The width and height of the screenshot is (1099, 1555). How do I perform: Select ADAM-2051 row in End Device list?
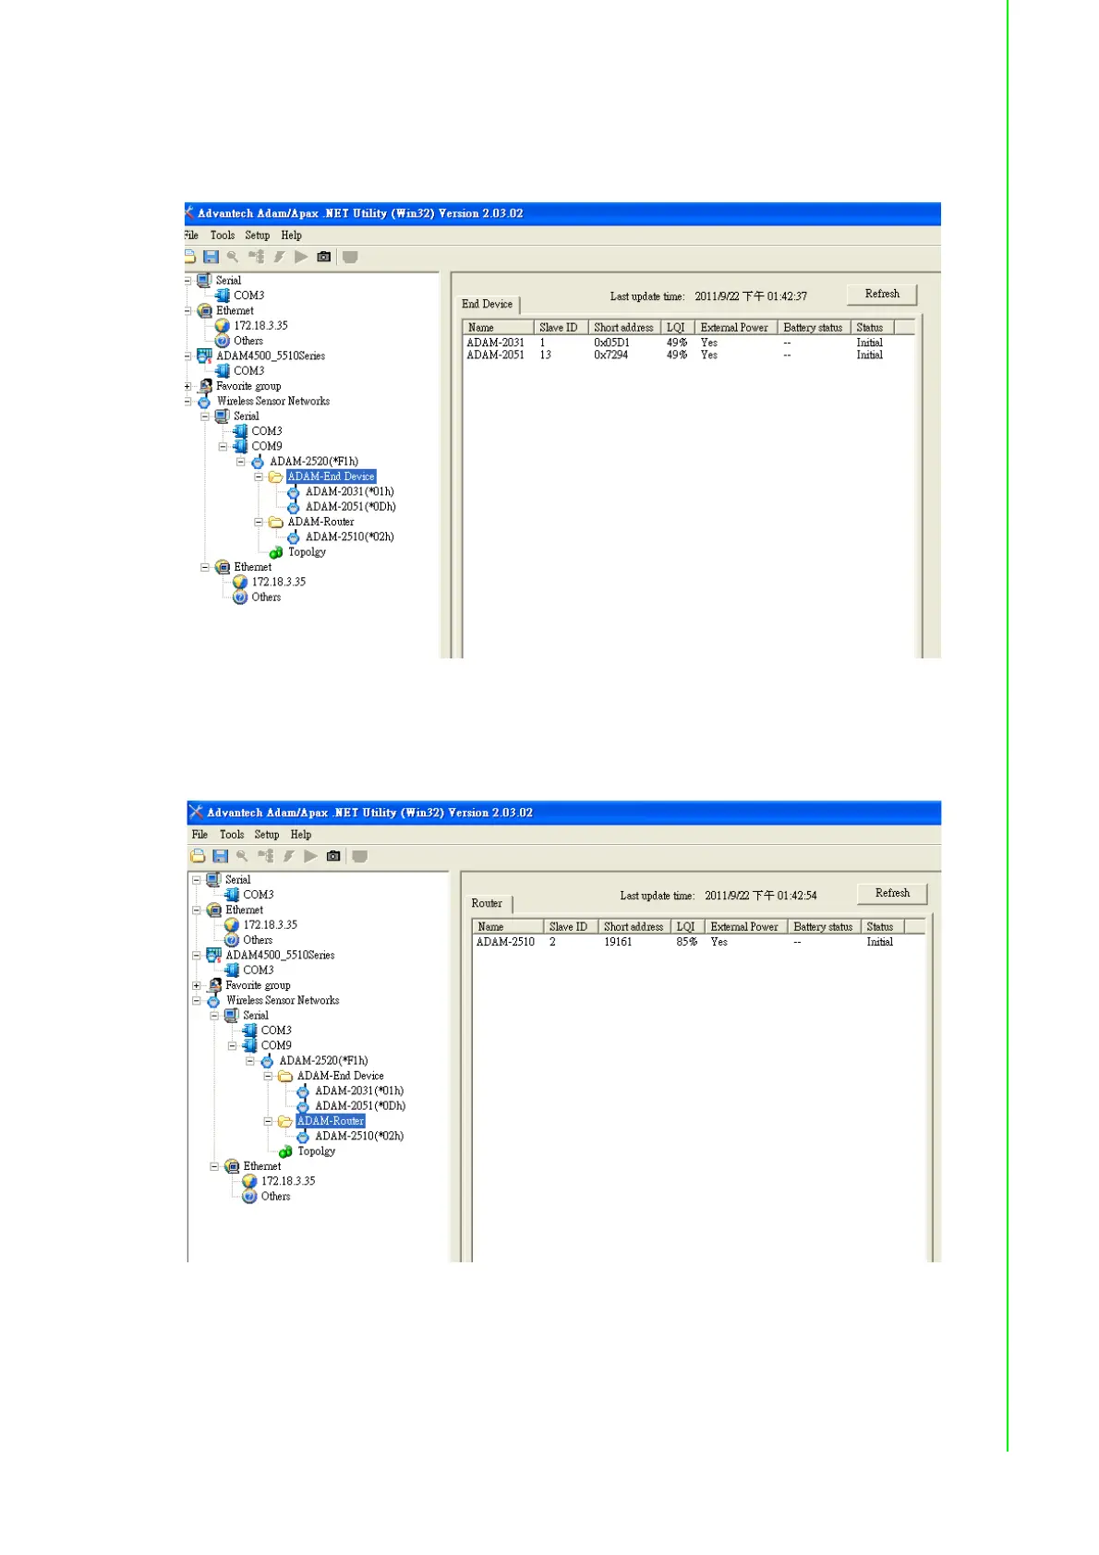point(688,355)
